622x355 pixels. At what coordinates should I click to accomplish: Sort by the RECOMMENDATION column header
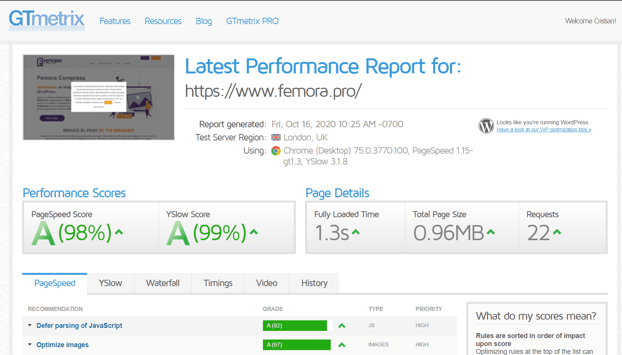(55, 309)
